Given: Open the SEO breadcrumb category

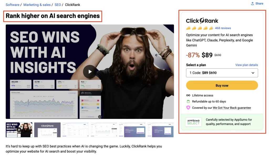Looking at the screenshot, I should click(58, 5).
